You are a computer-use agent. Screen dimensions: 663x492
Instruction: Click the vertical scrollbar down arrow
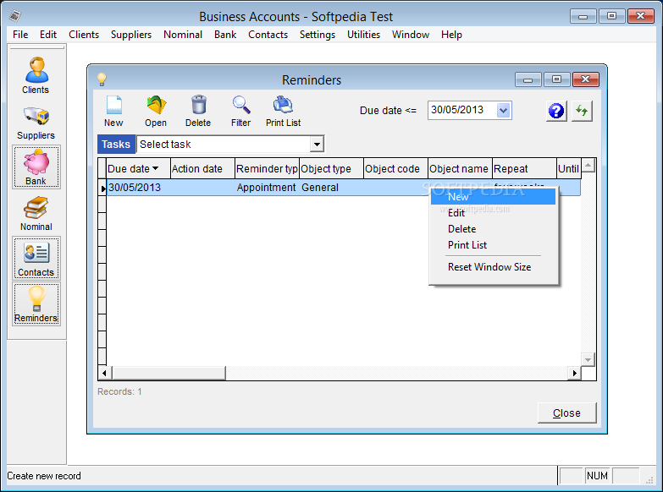click(588, 359)
